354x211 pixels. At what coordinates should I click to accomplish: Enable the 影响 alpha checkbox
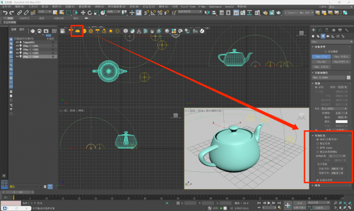(x=318, y=147)
